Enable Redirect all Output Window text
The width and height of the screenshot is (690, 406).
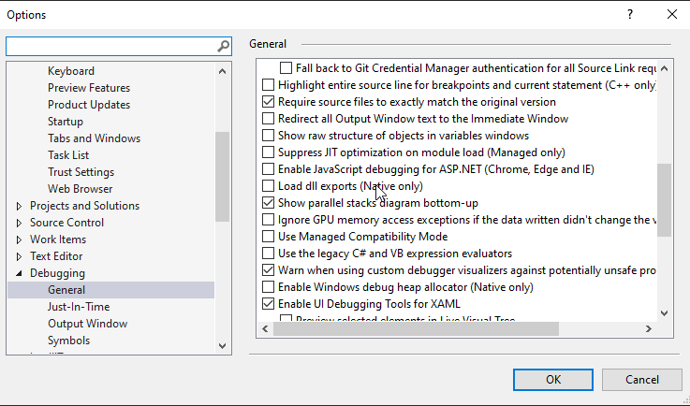(268, 118)
